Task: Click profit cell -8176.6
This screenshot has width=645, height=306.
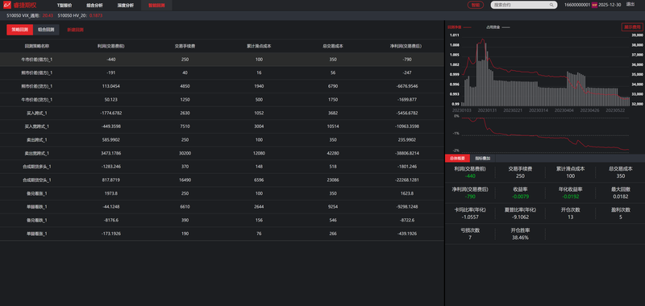Action: 111,220
